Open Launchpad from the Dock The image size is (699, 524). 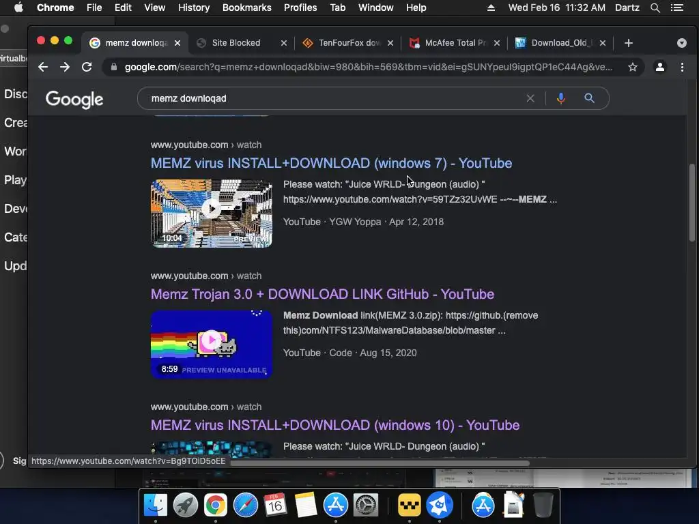(186, 506)
